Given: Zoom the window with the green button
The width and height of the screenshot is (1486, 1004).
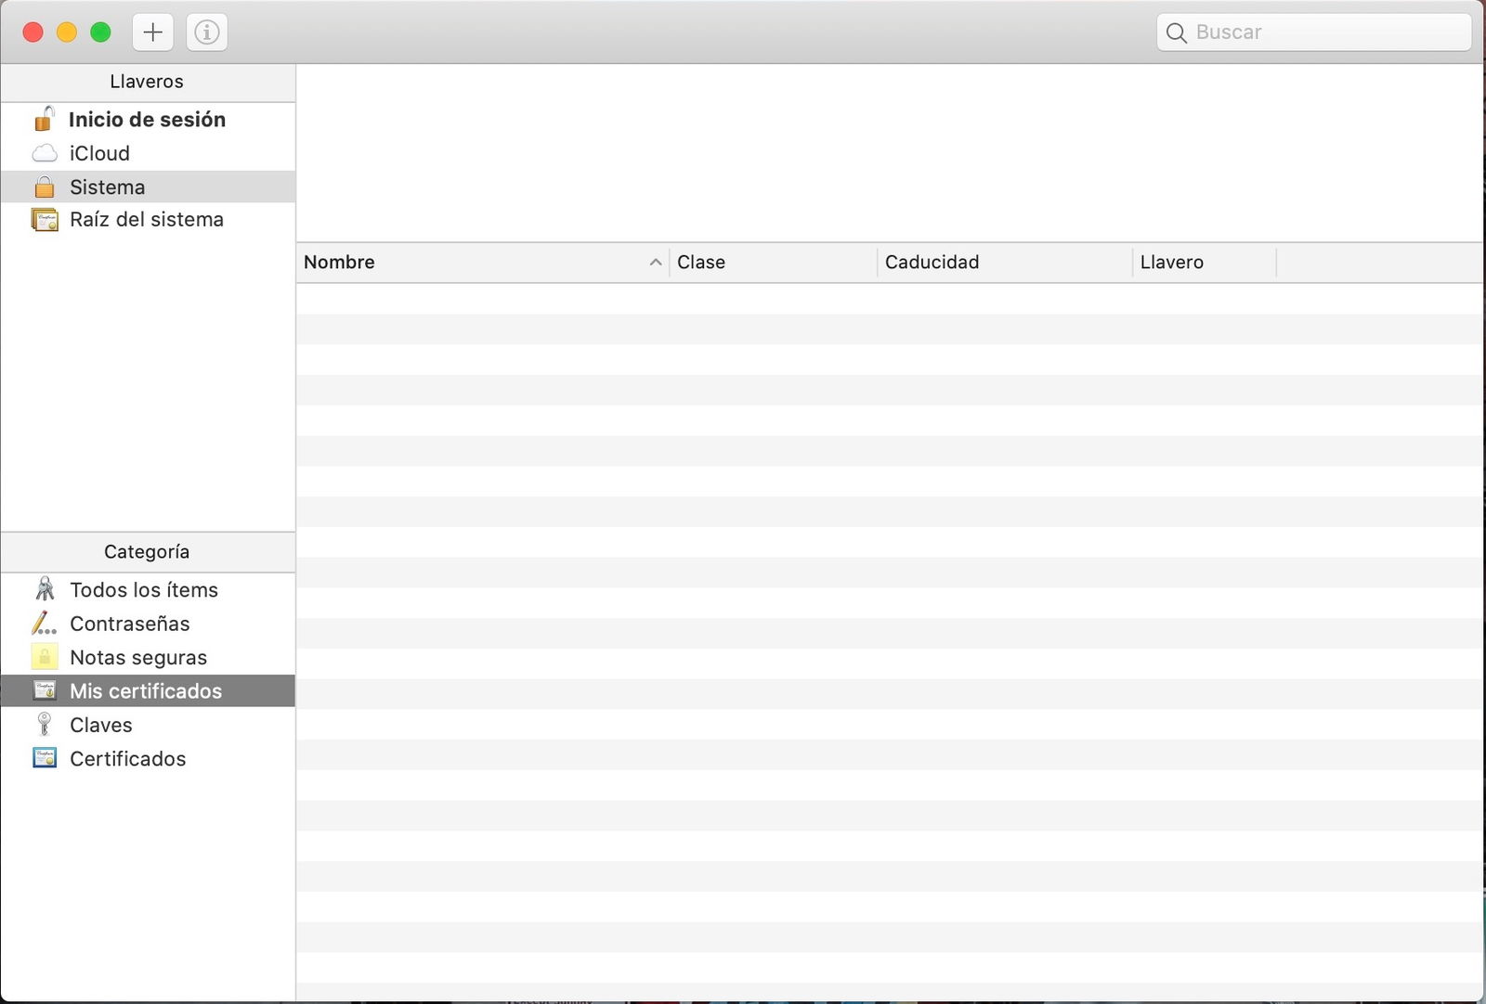Looking at the screenshot, I should [x=100, y=32].
